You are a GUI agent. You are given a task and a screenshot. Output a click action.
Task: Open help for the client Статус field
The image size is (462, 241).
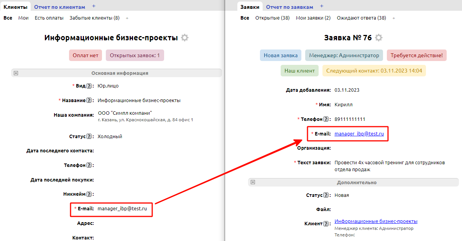click(90, 136)
